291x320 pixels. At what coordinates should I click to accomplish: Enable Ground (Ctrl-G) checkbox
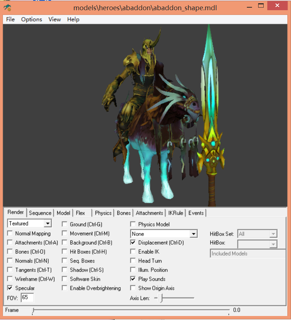click(65, 224)
